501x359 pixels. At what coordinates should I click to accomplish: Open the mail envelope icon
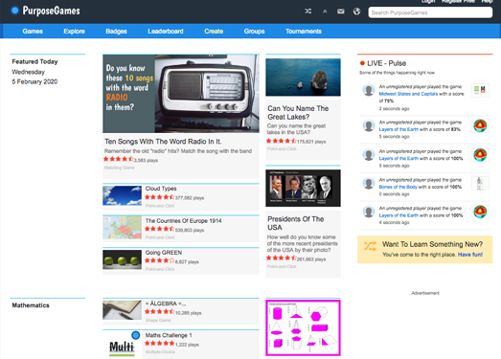pyautogui.click(x=341, y=11)
